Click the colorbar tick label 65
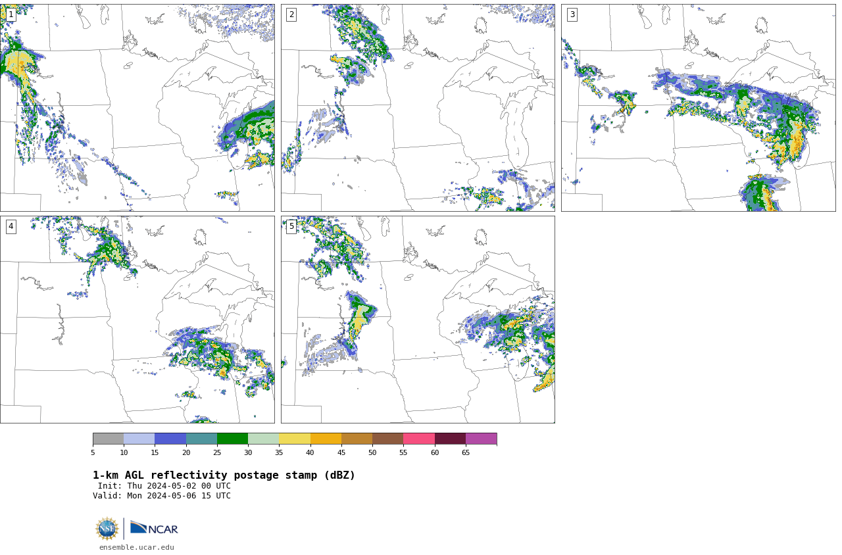The width and height of the screenshot is (842, 555). pos(466,452)
